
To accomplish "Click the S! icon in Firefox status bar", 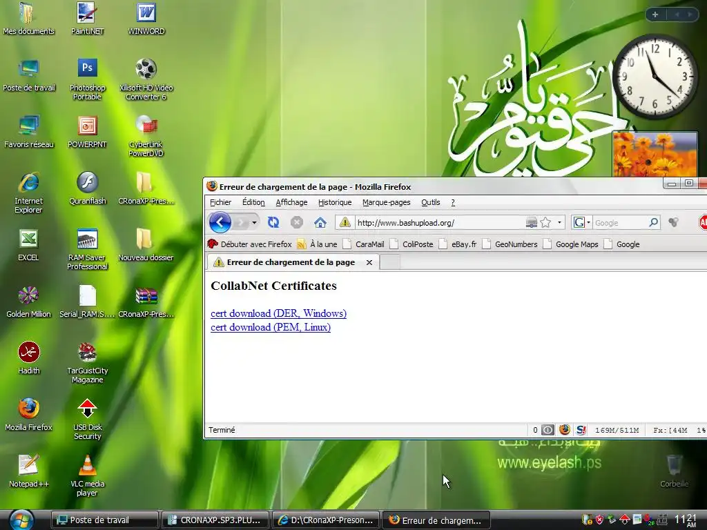I will click(581, 430).
